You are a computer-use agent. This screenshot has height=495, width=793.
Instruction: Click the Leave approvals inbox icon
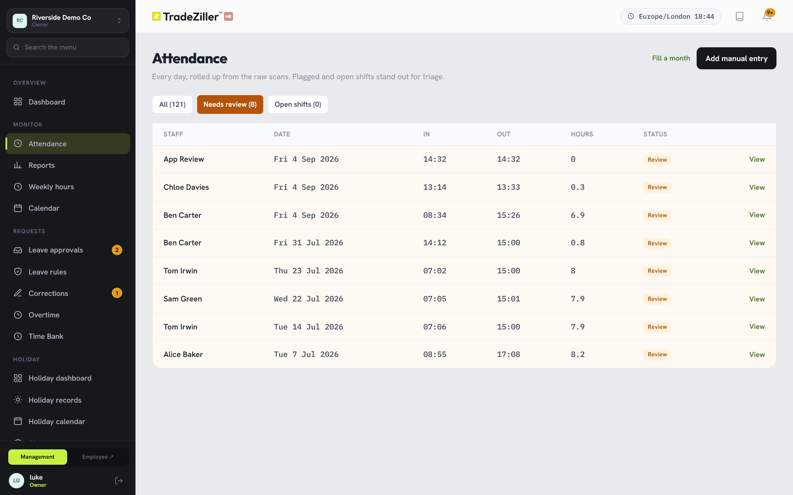pyautogui.click(x=18, y=250)
